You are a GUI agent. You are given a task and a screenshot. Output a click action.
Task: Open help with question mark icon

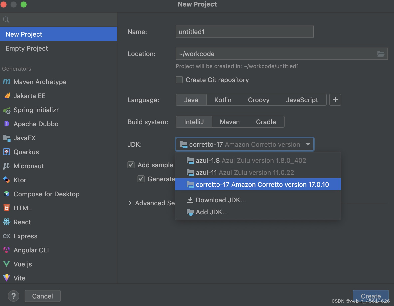tap(14, 296)
